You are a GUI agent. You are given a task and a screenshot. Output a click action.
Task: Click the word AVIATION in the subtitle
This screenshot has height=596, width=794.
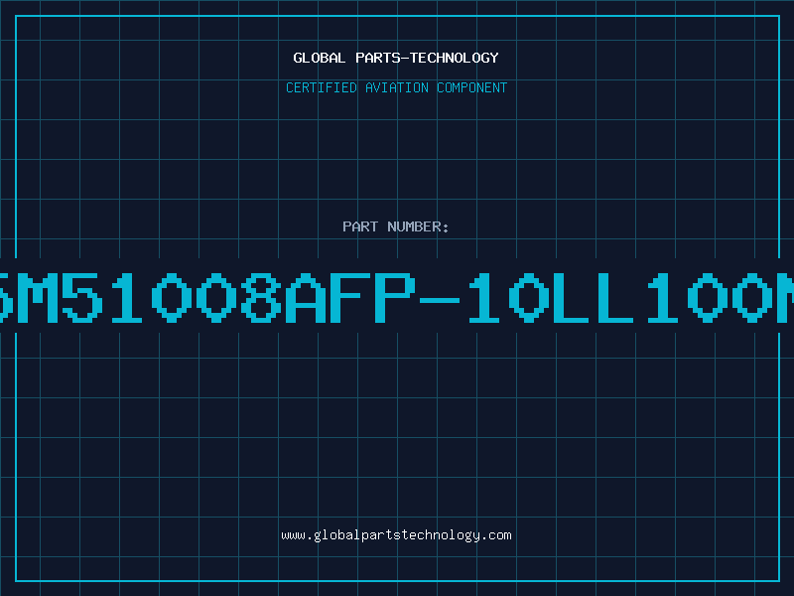coord(397,87)
